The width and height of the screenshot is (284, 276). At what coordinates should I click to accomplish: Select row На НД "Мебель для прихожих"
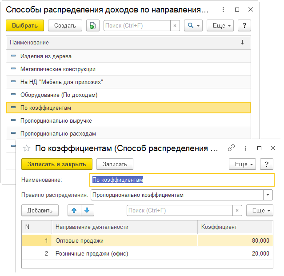coord(128,82)
